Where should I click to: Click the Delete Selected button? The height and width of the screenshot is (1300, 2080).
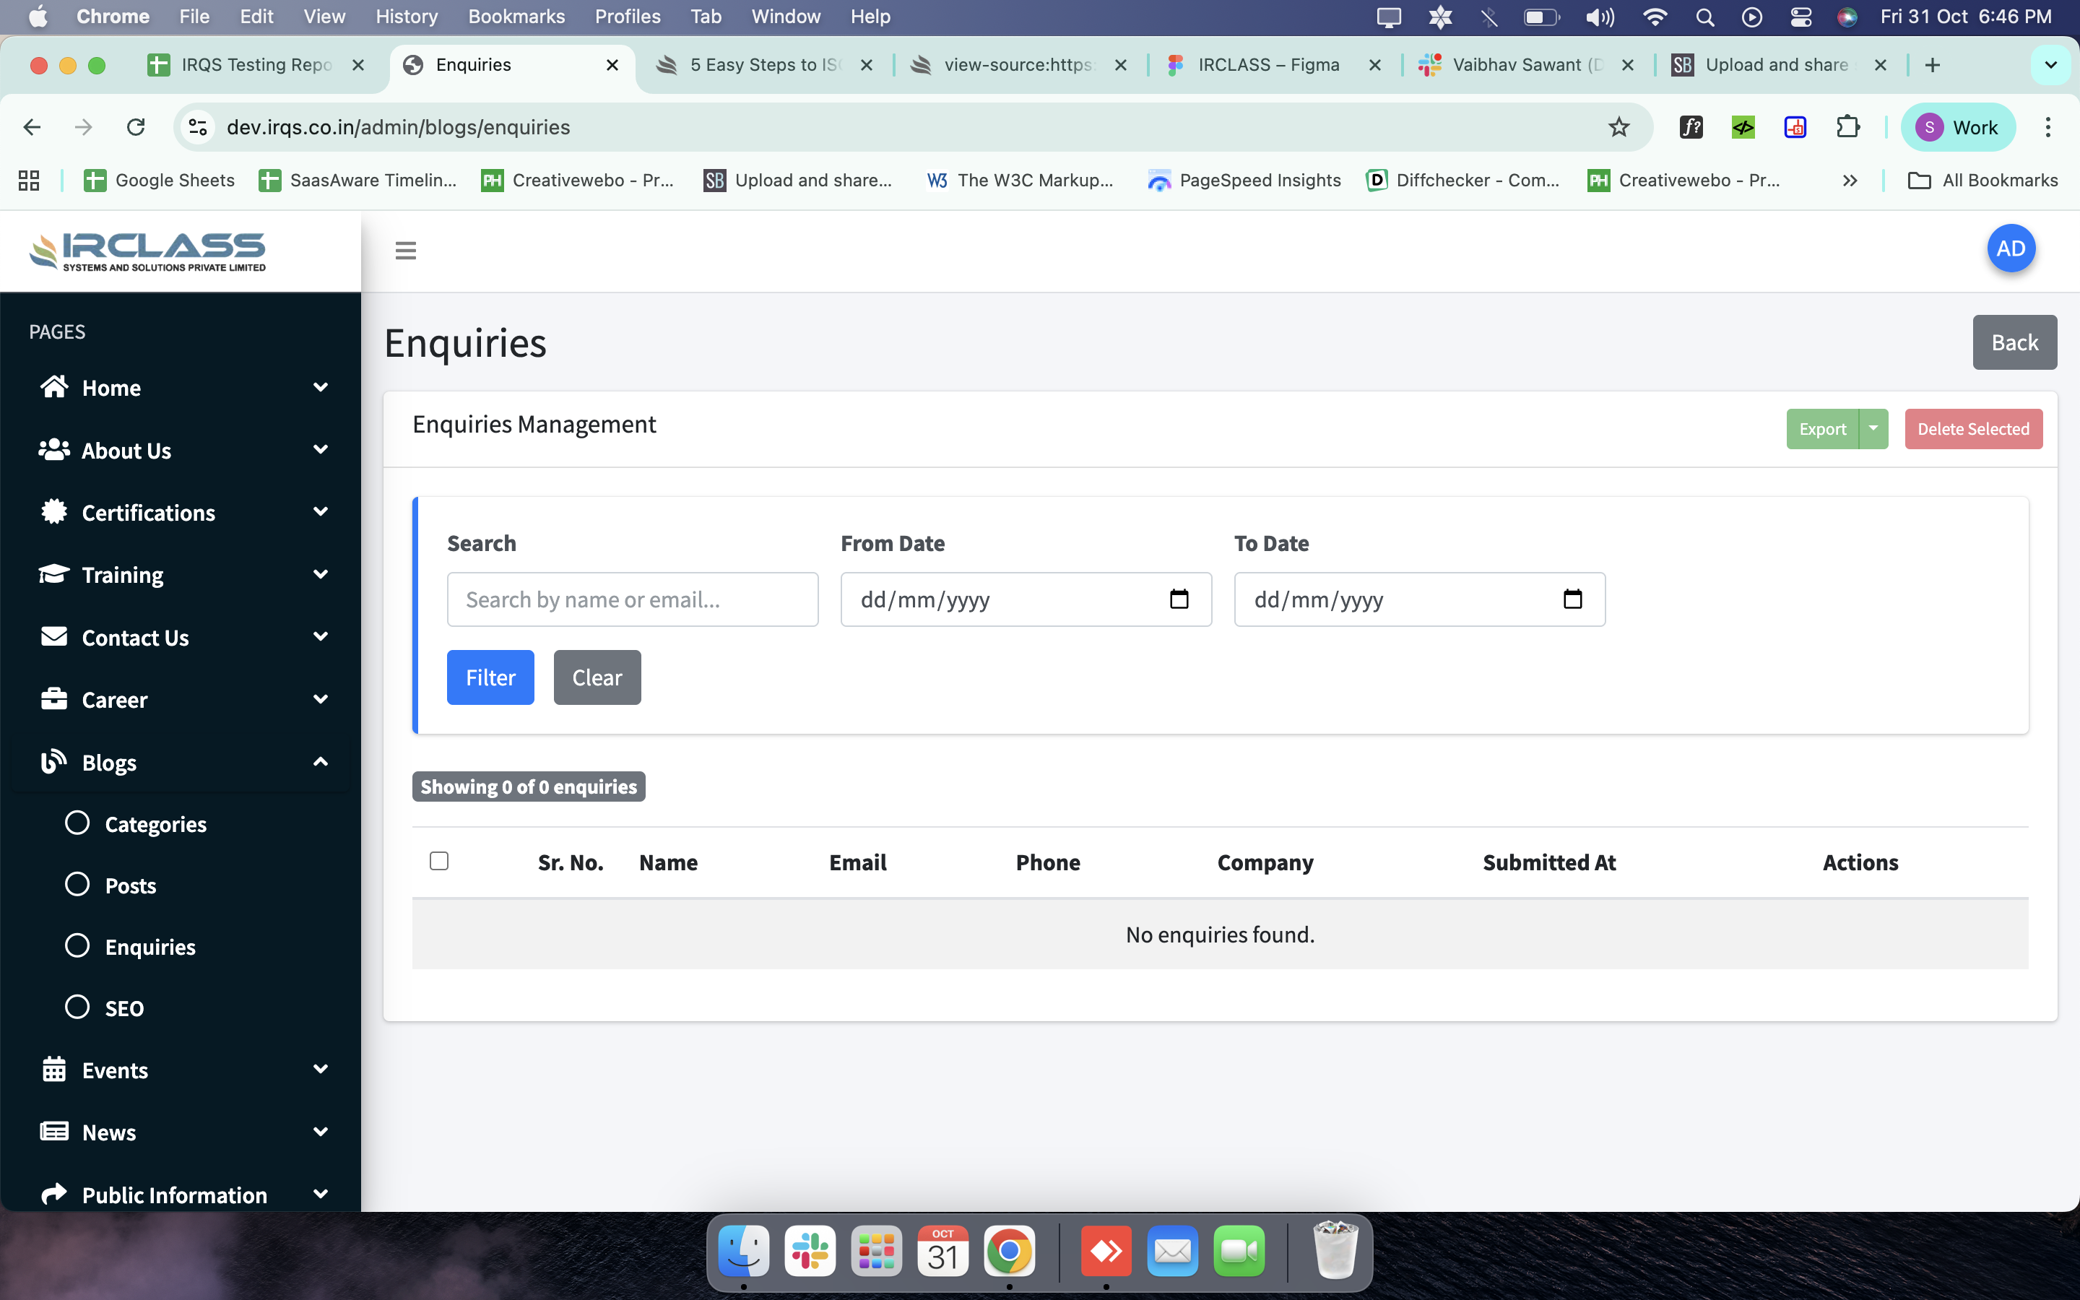pos(1972,428)
